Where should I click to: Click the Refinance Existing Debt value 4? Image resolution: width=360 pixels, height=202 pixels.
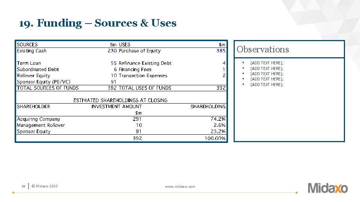(x=224, y=63)
